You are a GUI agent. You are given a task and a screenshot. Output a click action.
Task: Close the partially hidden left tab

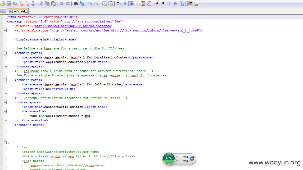[4, 11]
